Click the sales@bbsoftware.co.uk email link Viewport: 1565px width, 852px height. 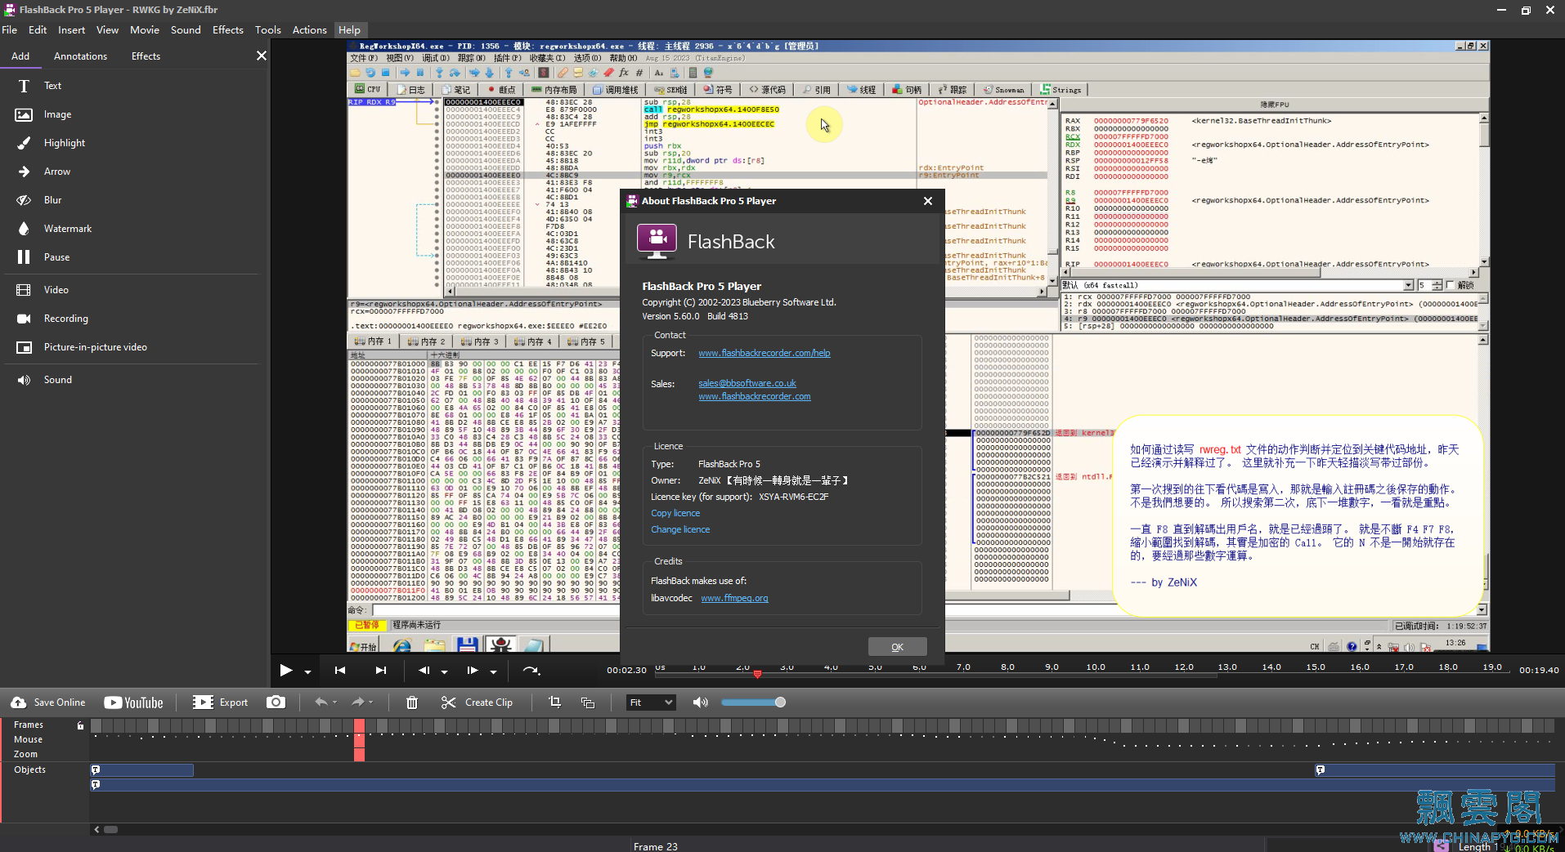747,383
